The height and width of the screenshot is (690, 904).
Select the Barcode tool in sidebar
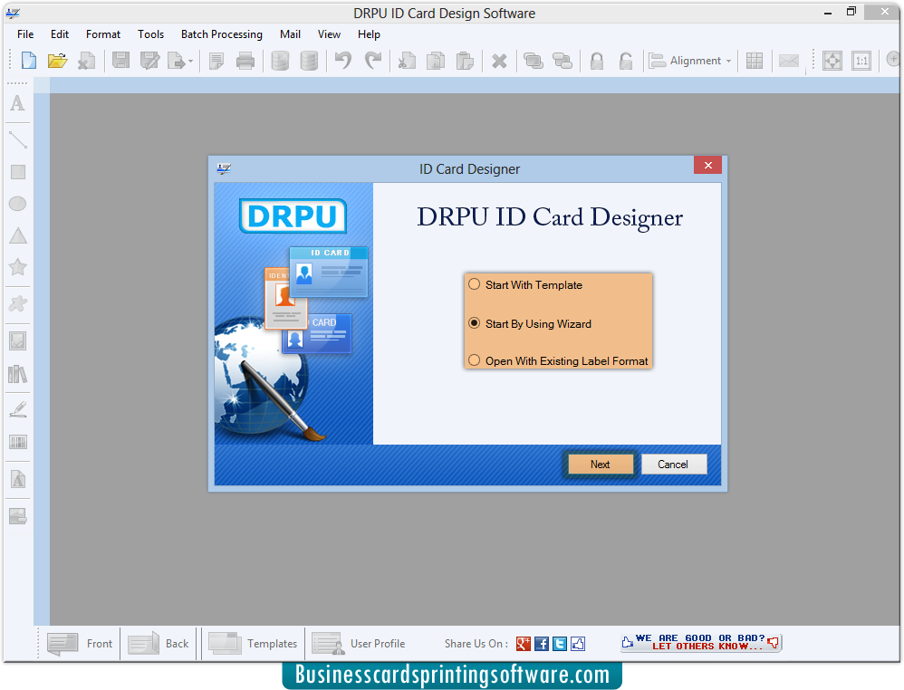[x=18, y=442]
